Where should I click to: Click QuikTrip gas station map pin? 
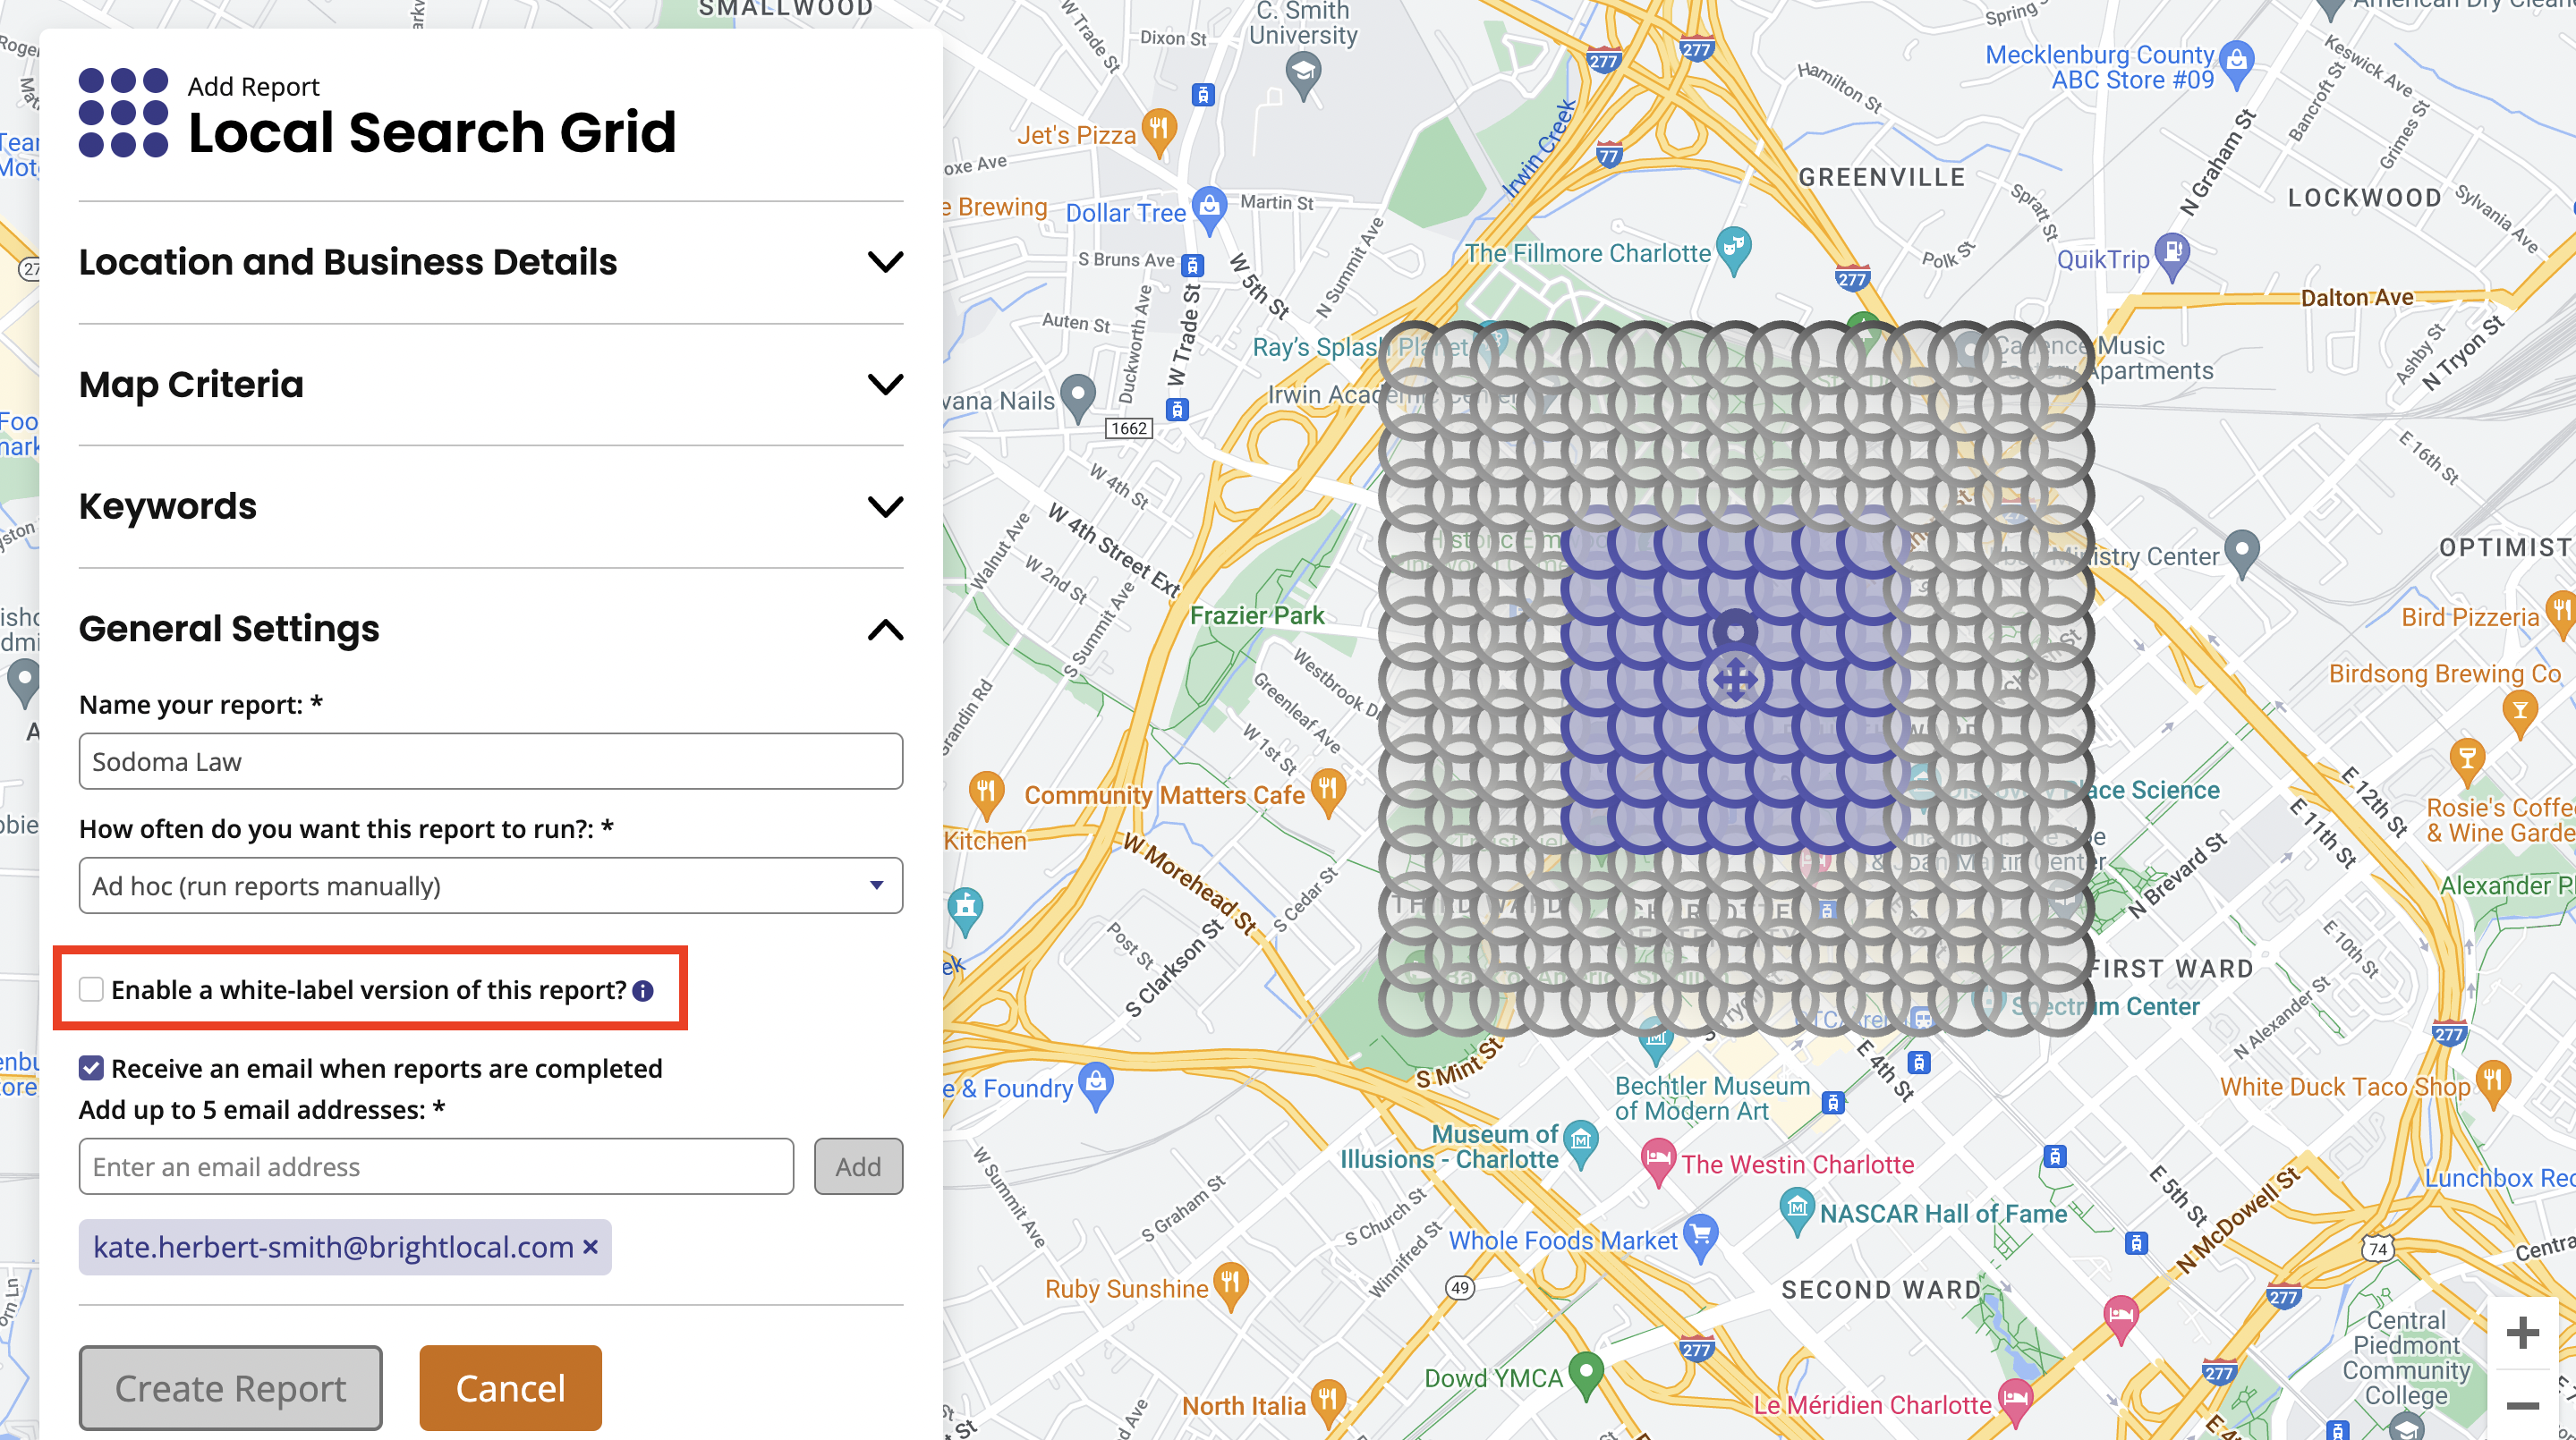(2172, 256)
